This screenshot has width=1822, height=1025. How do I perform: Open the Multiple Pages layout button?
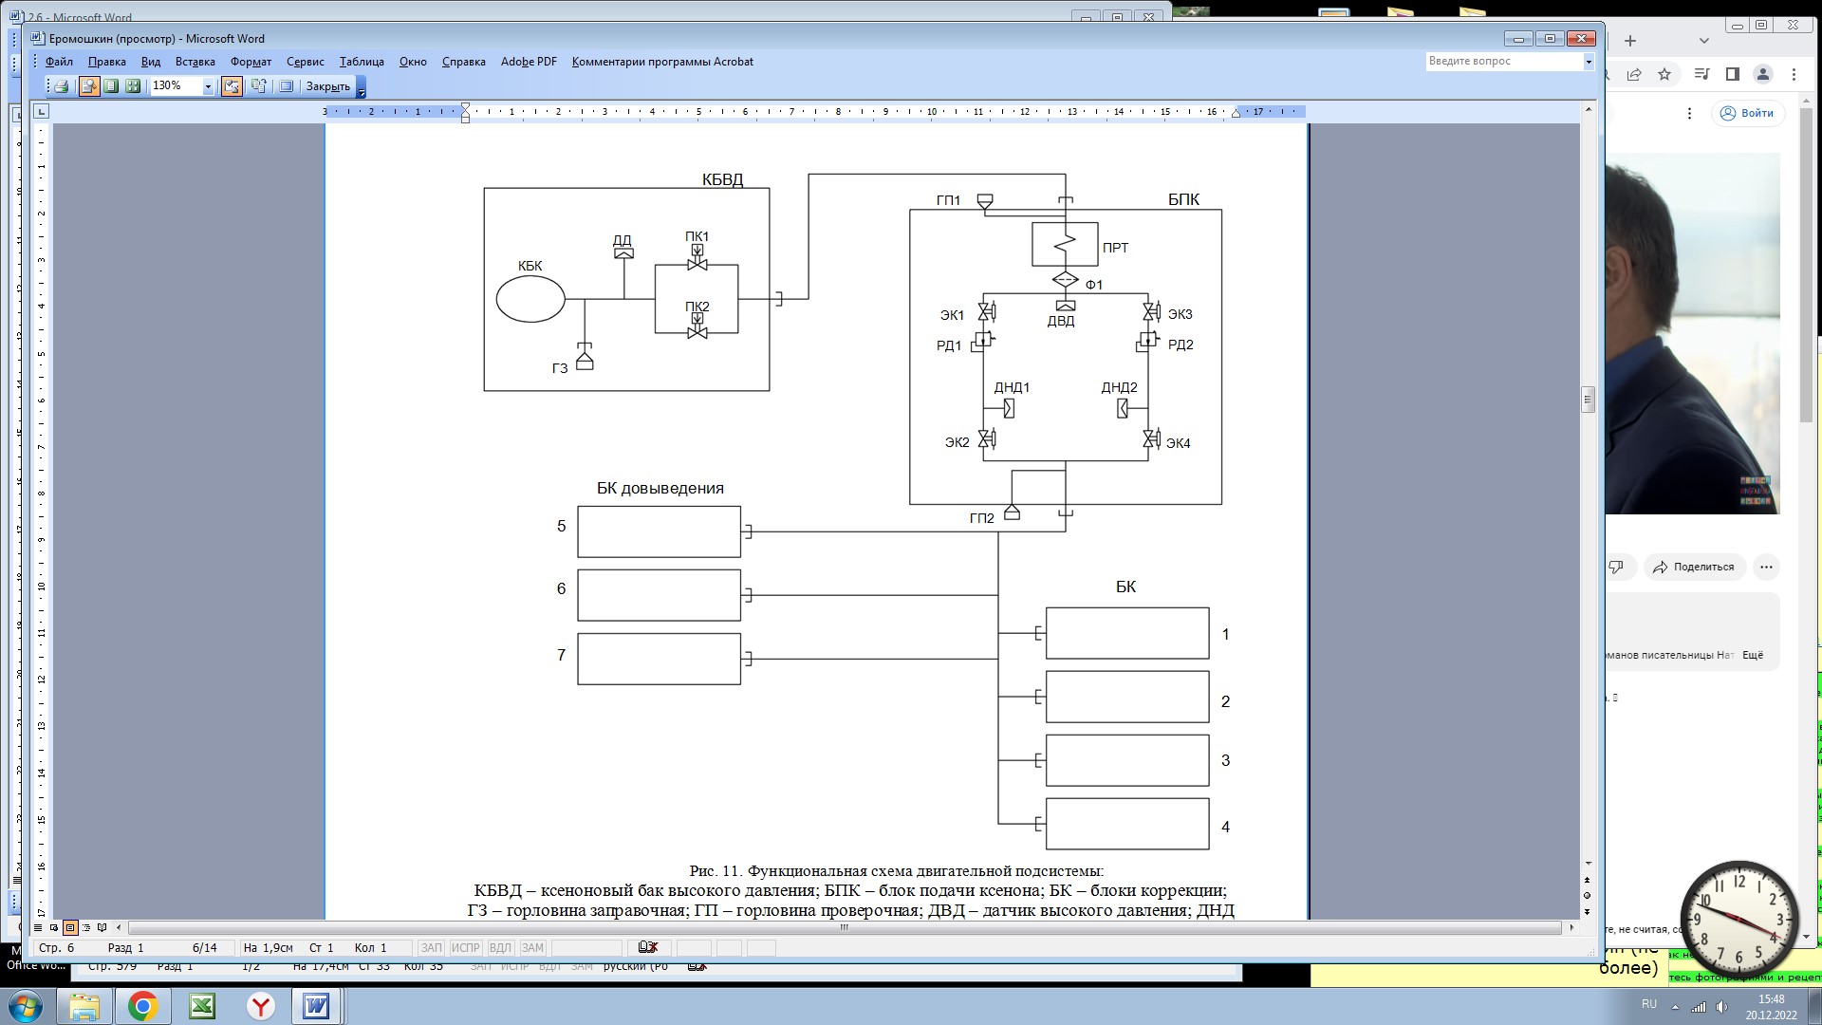133,86
